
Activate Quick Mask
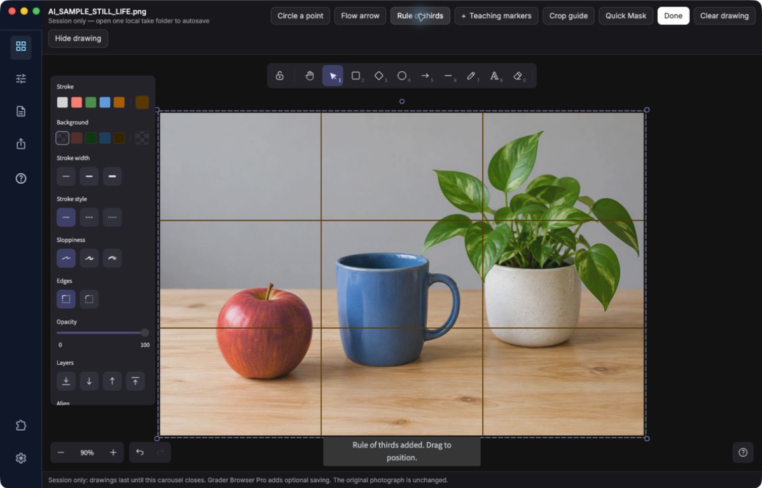[625, 15]
